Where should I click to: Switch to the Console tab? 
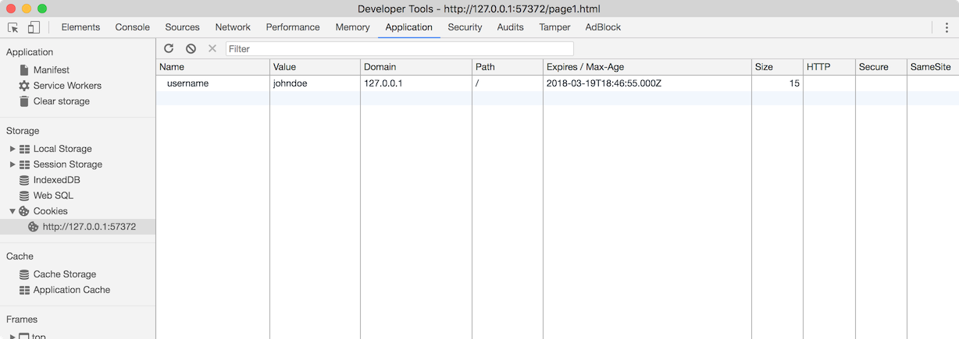click(x=132, y=27)
